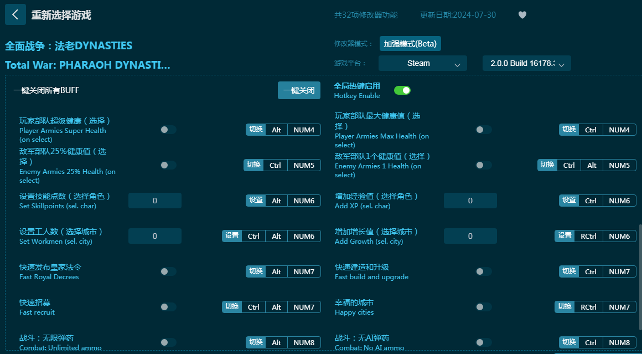Toggle Player Armies Max Health switch
Screen dimensions: 642x354
click(x=483, y=130)
